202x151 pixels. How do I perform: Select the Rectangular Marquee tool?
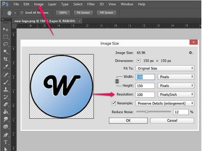[x=6, y=37]
